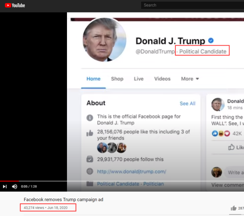Click the Donald J. Trump profile picture
Viewport: 244px width, 216px height.
point(105,40)
